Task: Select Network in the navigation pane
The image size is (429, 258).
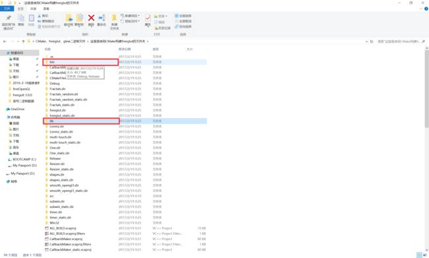Action: pos(12,181)
